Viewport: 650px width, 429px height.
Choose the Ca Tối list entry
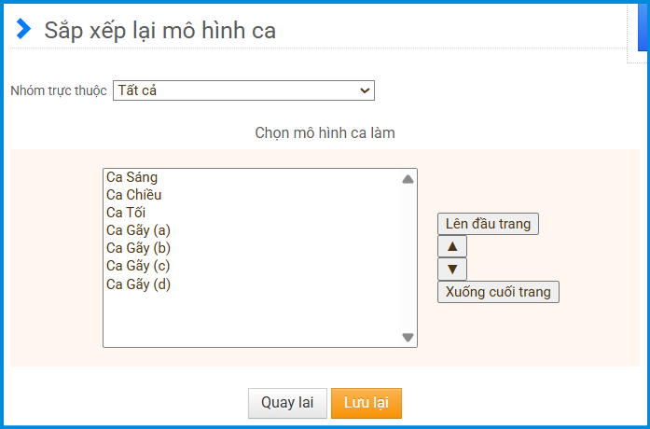click(126, 213)
